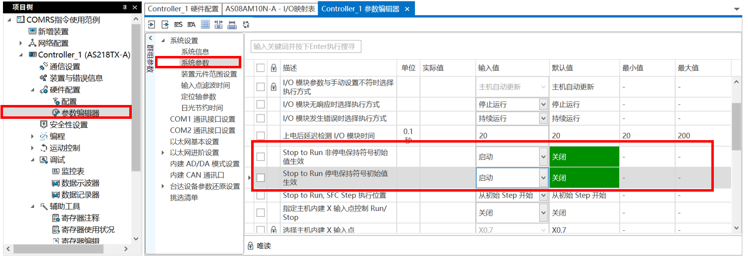Open dropdown for Stop to Run 停电保持符号初始值生效
The image size is (748, 256).
543,178
